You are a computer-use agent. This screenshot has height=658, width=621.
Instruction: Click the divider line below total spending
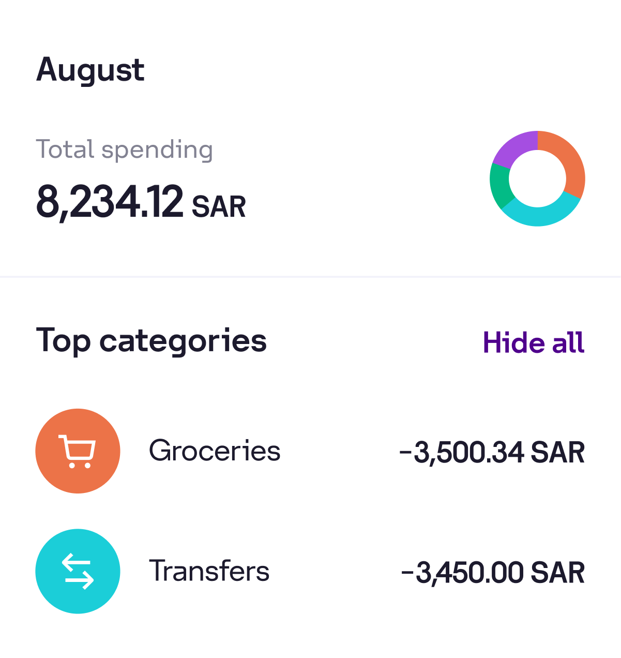pos(310,277)
